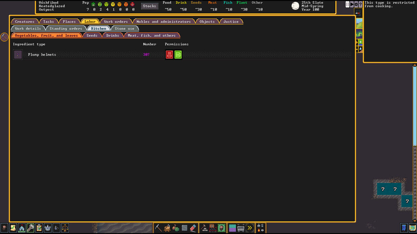Click the small lock forbid icon
417x234 pixels.
pos(259,226)
